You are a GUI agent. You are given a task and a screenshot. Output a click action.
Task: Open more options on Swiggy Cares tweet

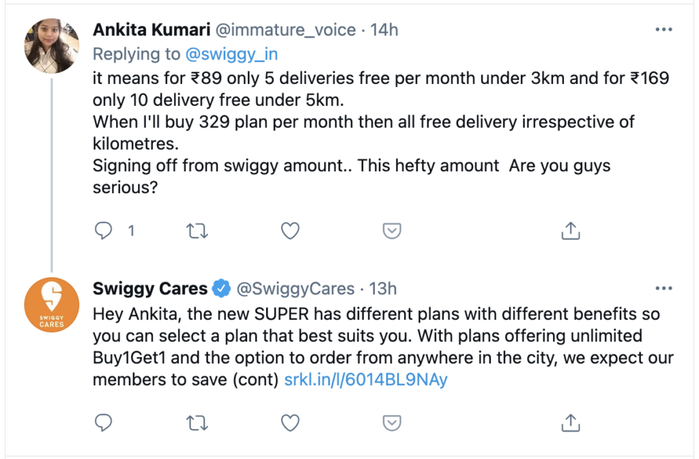(664, 289)
